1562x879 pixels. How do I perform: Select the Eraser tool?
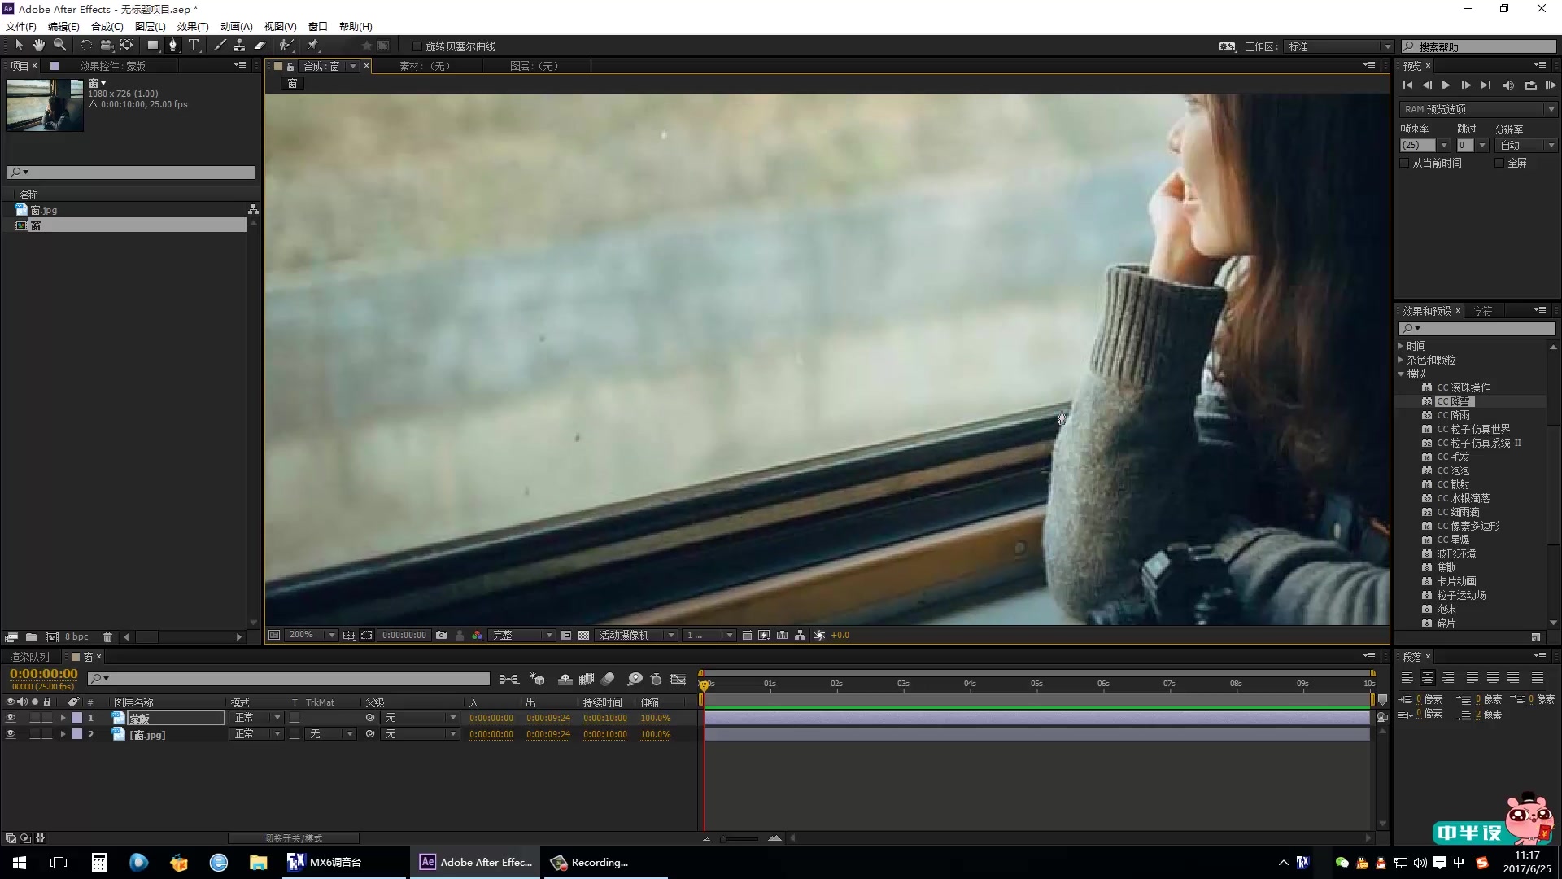click(x=260, y=46)
